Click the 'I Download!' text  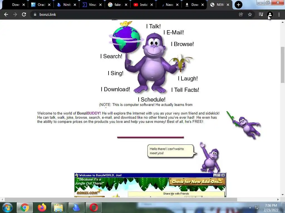point(116,89)
